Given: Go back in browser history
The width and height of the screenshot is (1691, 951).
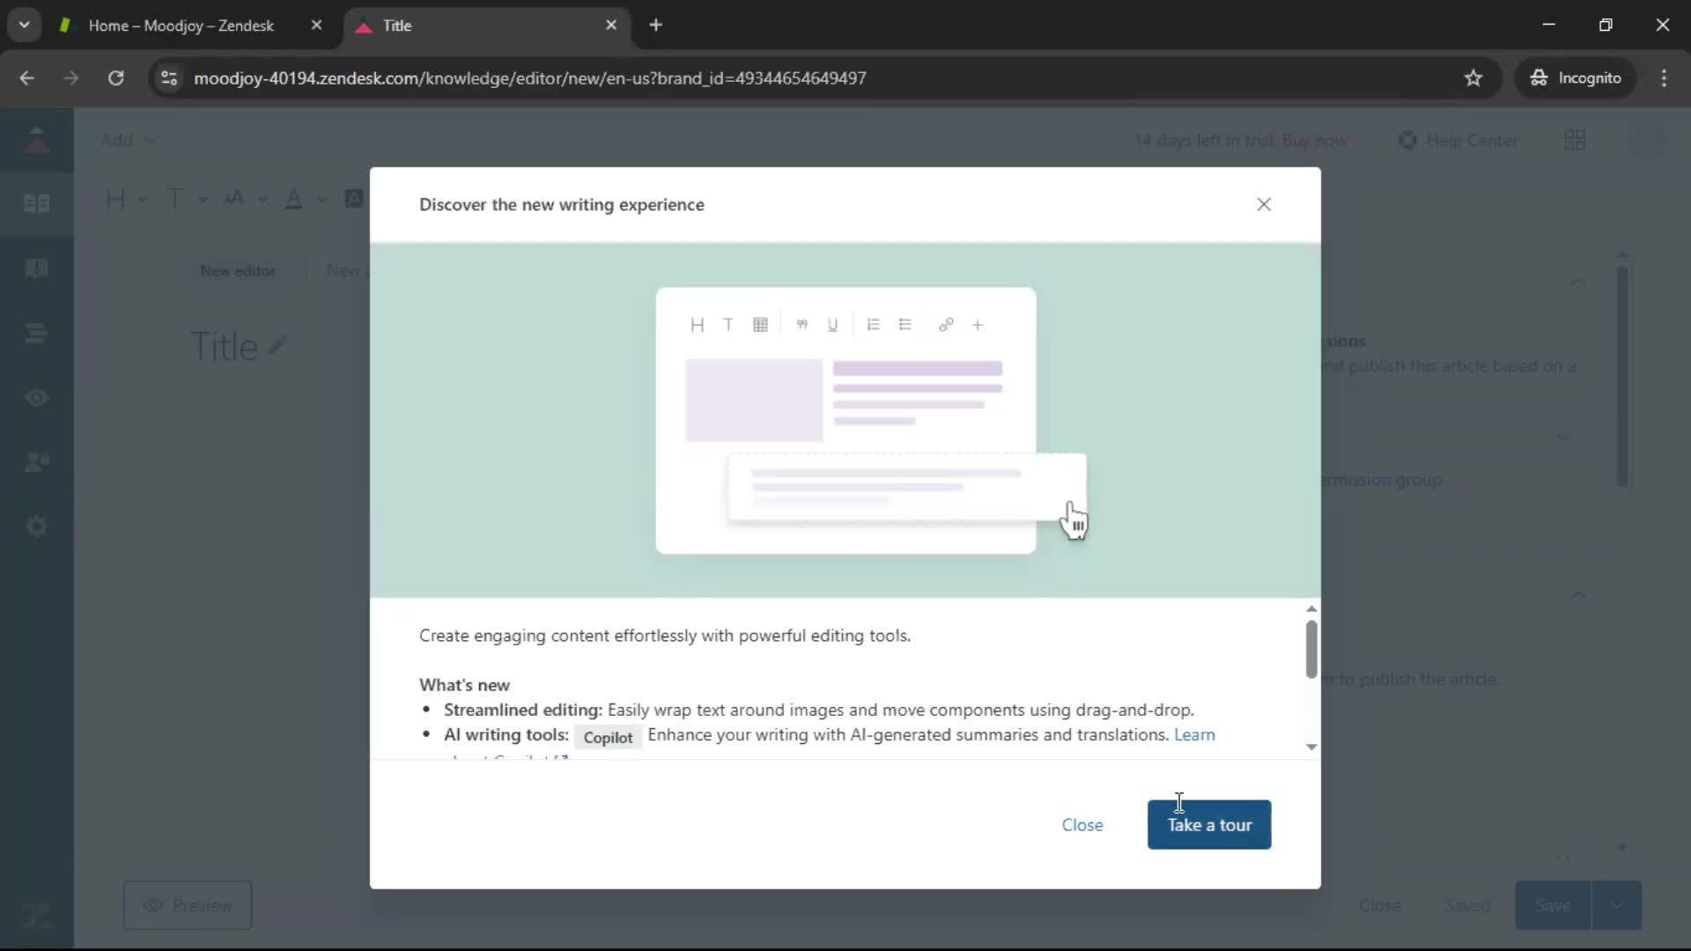Looking at the screenshot, I should 27,78.
